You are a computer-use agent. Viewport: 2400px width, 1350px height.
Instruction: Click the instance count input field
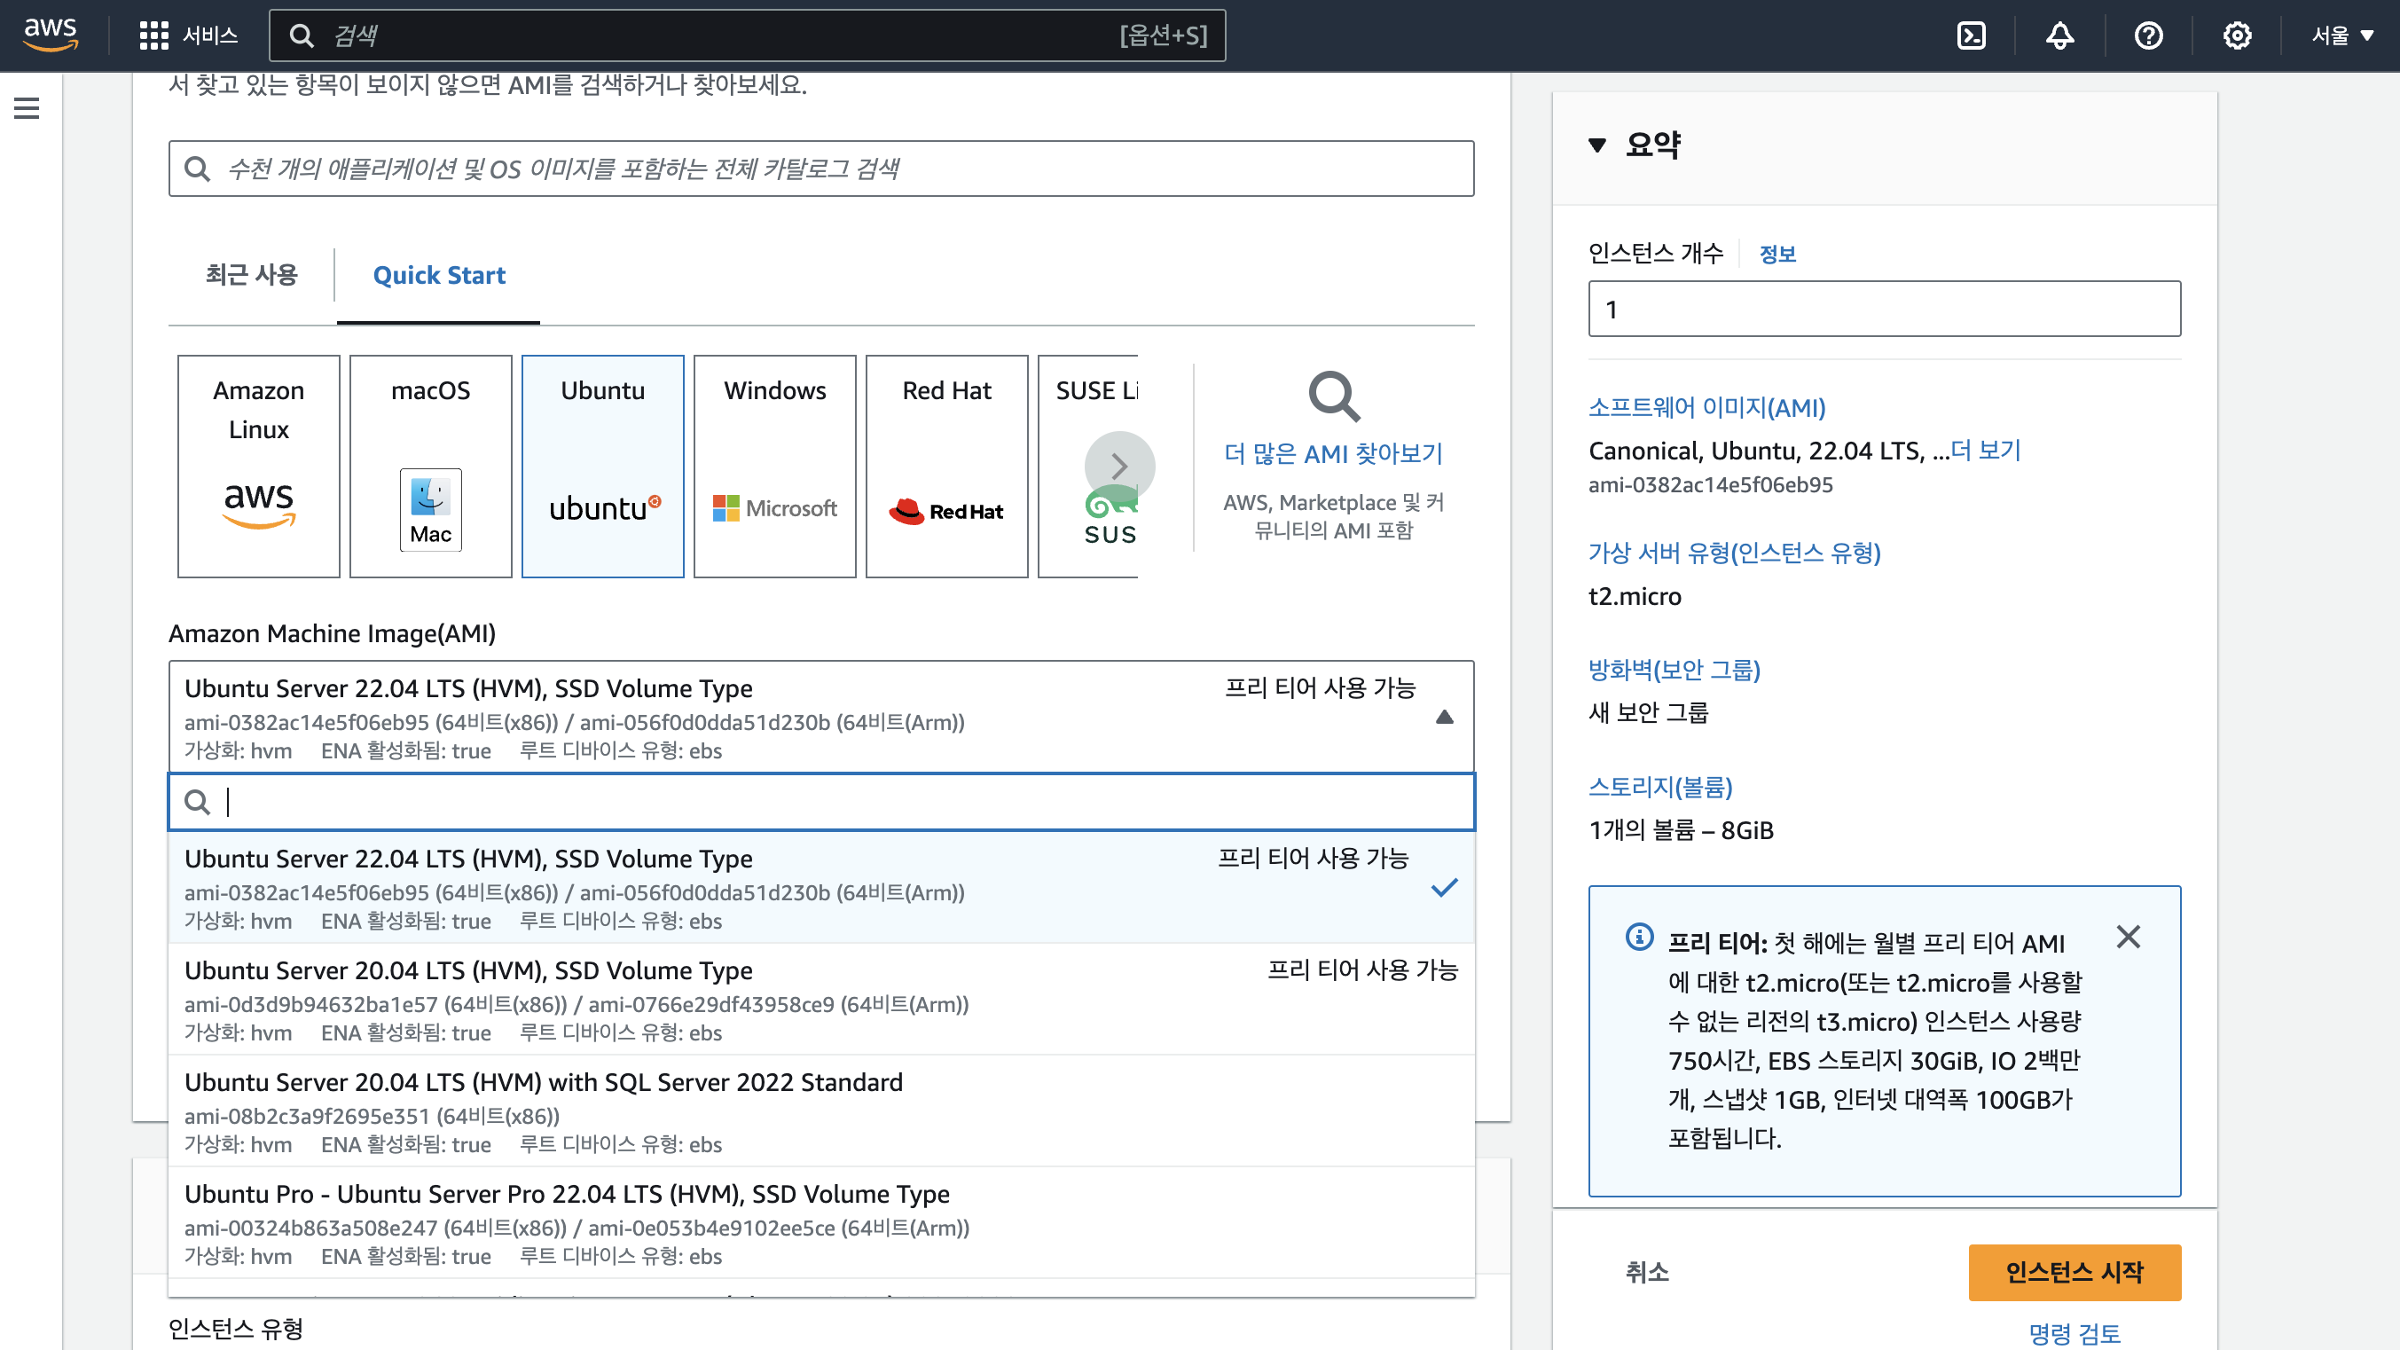pos(1883,310)
